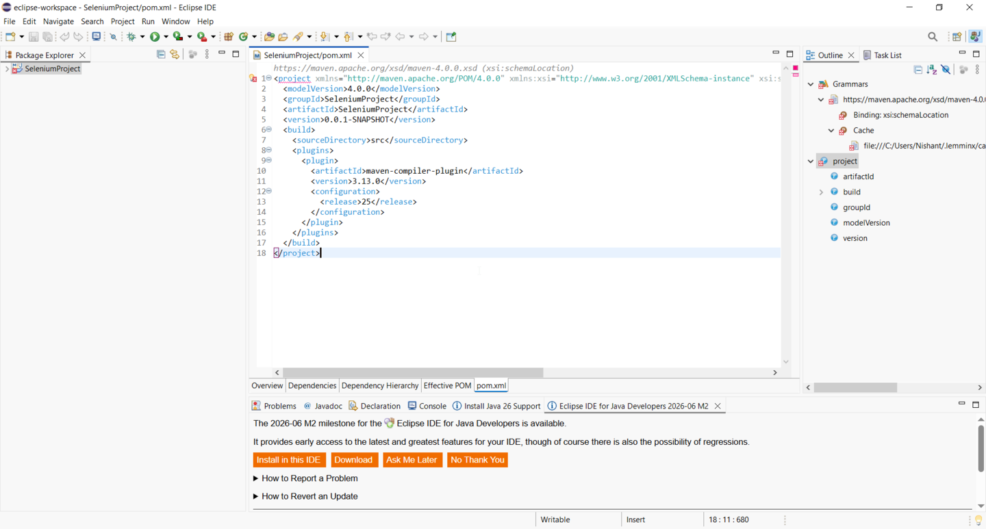Image resolution: width=986 pixels, height=529 pixels.
Task: Jump to the previous annotation icon
Action: (x=349, y=37)
